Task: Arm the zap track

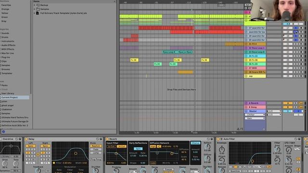Action: tap(301, 76)
